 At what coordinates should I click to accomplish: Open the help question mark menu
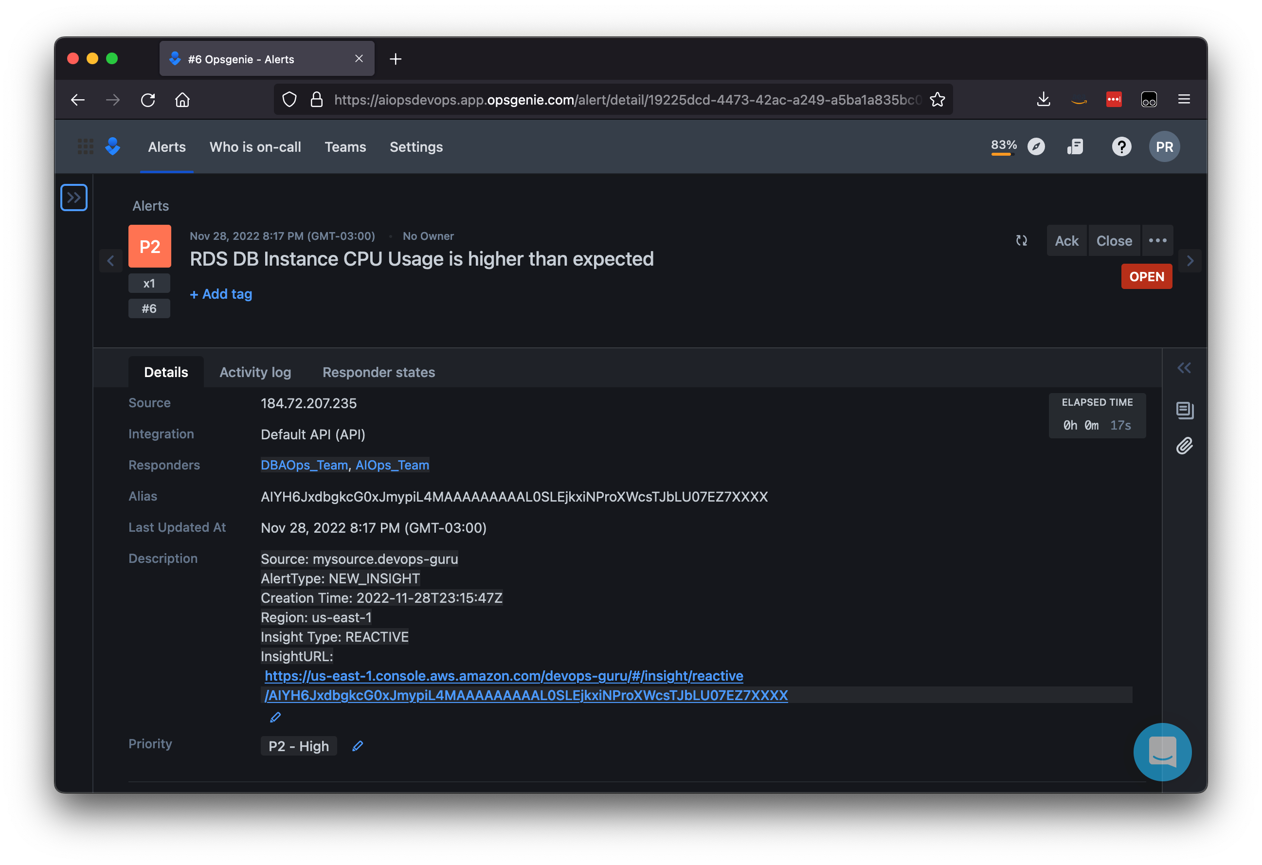point(1122,146)
